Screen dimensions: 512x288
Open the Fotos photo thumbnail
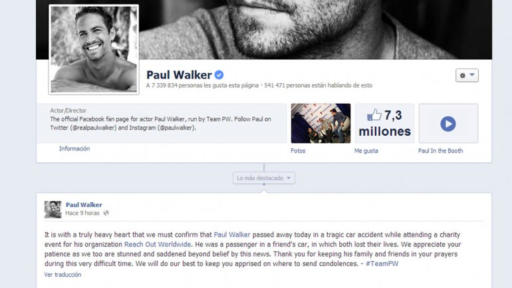pyautogui.click(x=320, y=124)
